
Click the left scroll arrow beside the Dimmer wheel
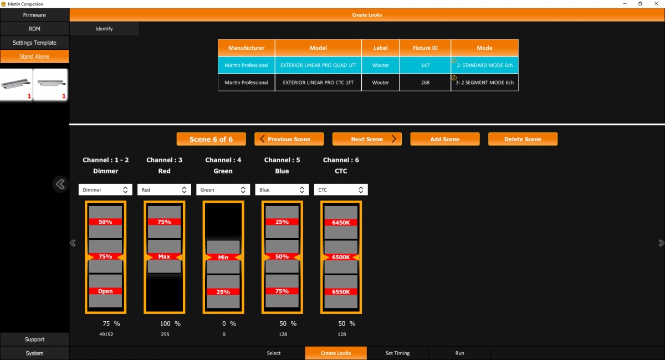73,243
